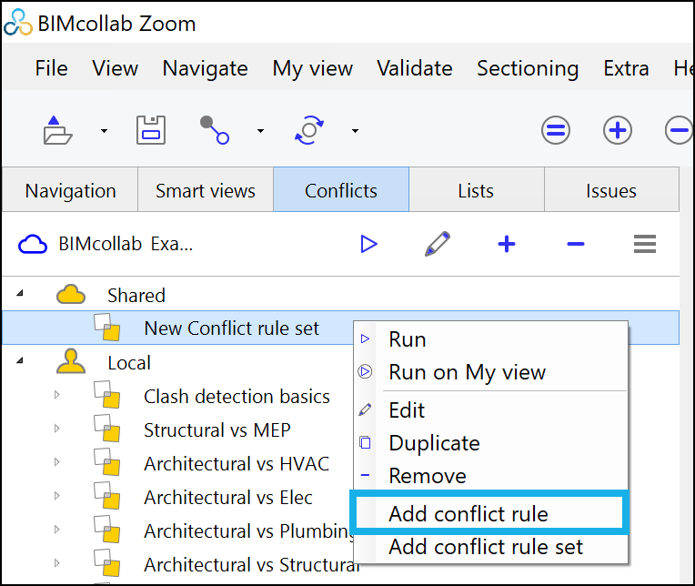Open the hamburger options menu icon

pos(645,244)
